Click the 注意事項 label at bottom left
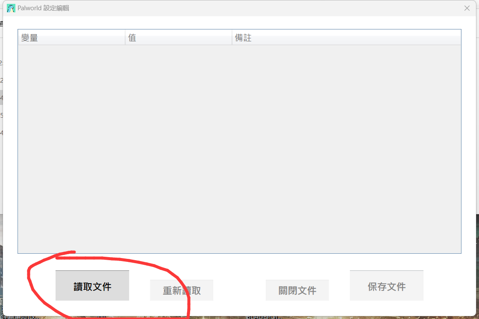This screenshot has height=319, width=479. [x=20, y=317]
